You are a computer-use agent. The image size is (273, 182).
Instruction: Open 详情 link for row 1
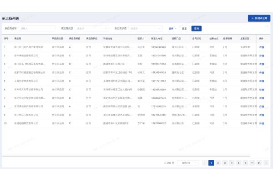[262, 47]
